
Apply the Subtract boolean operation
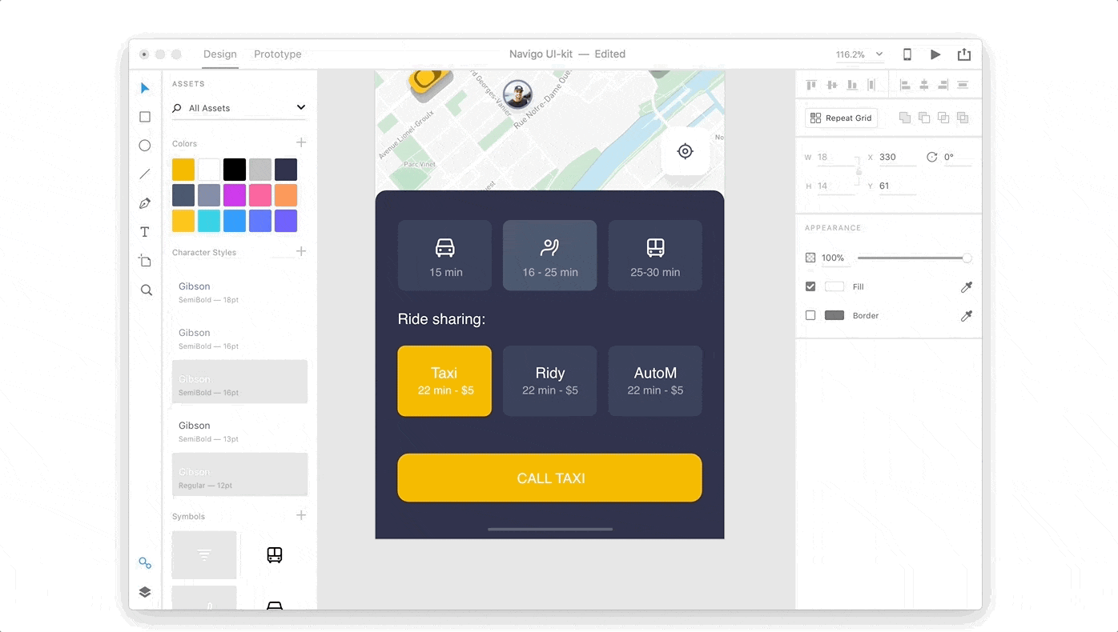coord(924,118)
